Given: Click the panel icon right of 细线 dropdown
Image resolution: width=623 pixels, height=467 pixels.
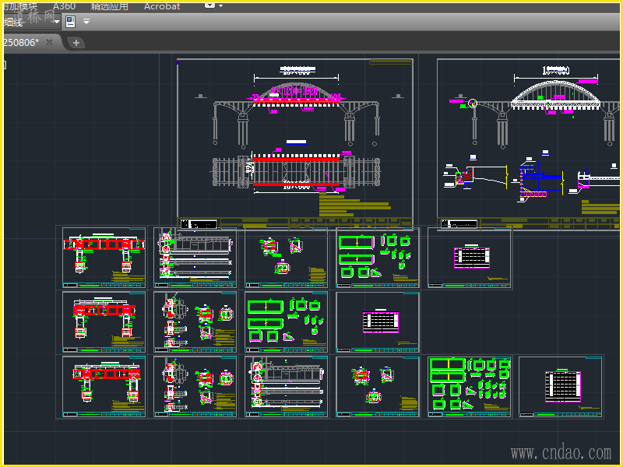Looking at the screenshot, I should click(70, 22).
